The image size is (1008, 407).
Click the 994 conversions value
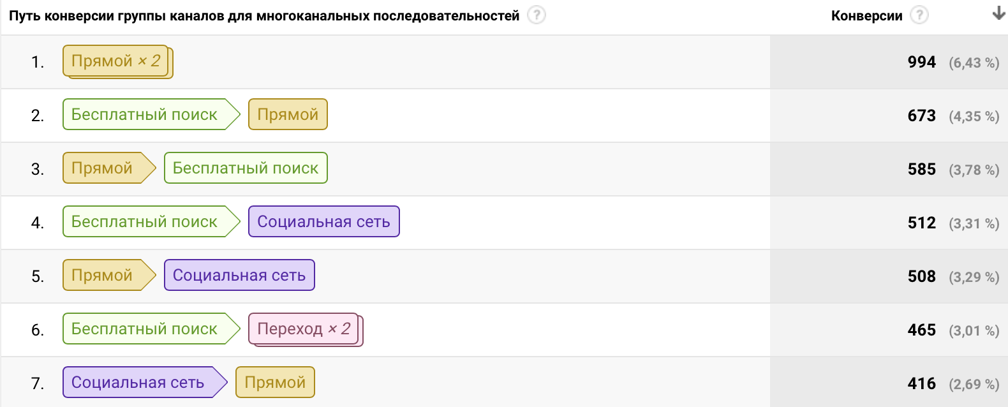[921, 62]
